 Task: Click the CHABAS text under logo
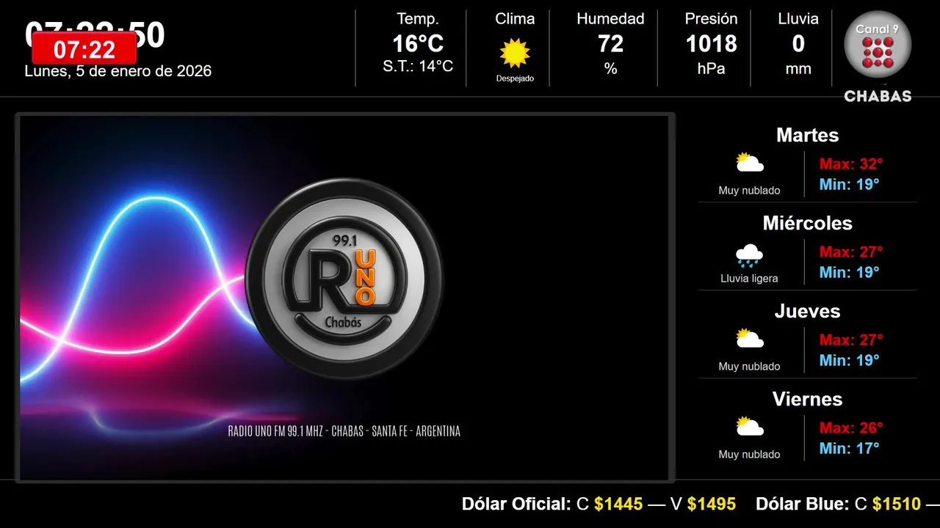878,96
